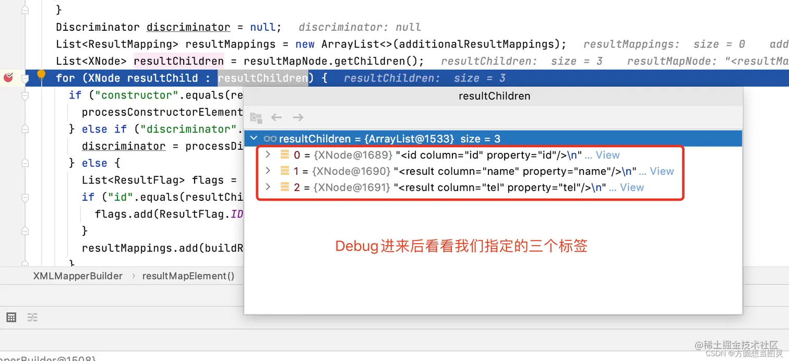The height and width of the screenshot is (361, 789).
Task: Click resultMappings variable in the List<ResultMapping> declaration
Action: tap(231, 44)
